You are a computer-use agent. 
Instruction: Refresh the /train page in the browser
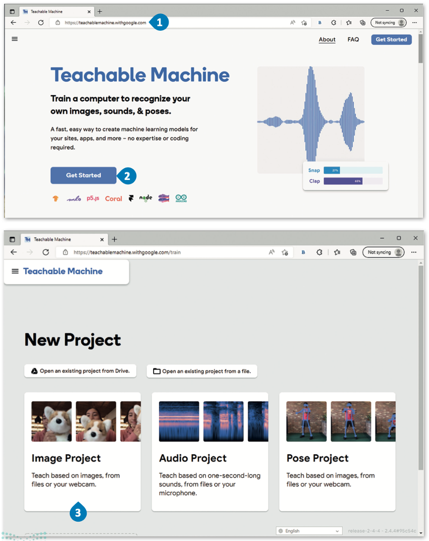pyautogui.click(x=46, y=252)
